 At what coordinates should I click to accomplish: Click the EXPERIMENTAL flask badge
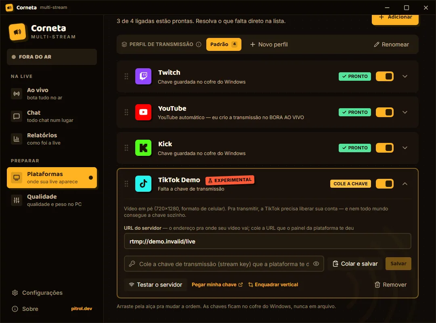tap(230, 180)
